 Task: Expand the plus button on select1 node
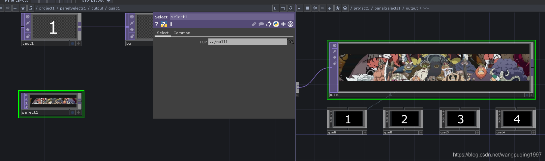tap(78, 112)
